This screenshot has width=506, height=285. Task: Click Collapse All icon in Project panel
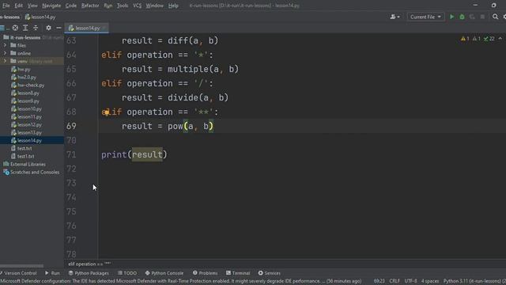pos(36,28)
